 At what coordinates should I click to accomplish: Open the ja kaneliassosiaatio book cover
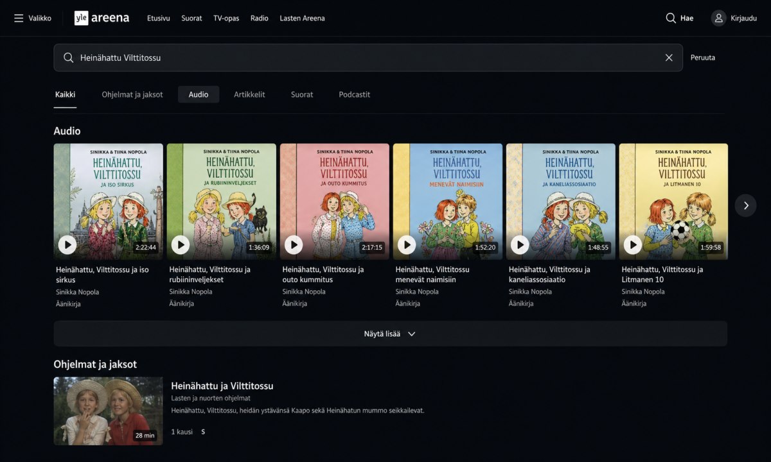coord(561,201)
